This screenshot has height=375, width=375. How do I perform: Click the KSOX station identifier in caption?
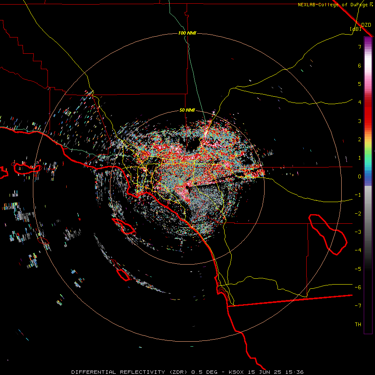(x=236, y=372)
